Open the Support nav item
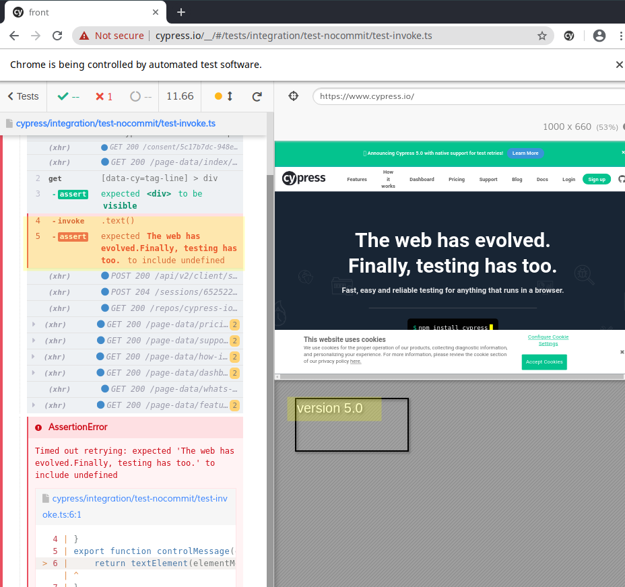Image resolution: width=625 pixels, height=587 pixels. point(488,179)
